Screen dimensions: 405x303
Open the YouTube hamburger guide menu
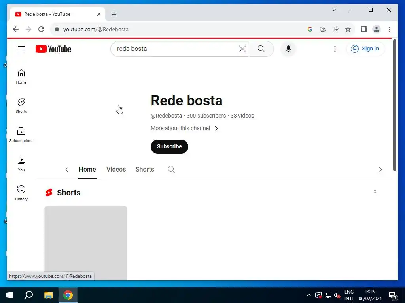click(x=21, y=49)
